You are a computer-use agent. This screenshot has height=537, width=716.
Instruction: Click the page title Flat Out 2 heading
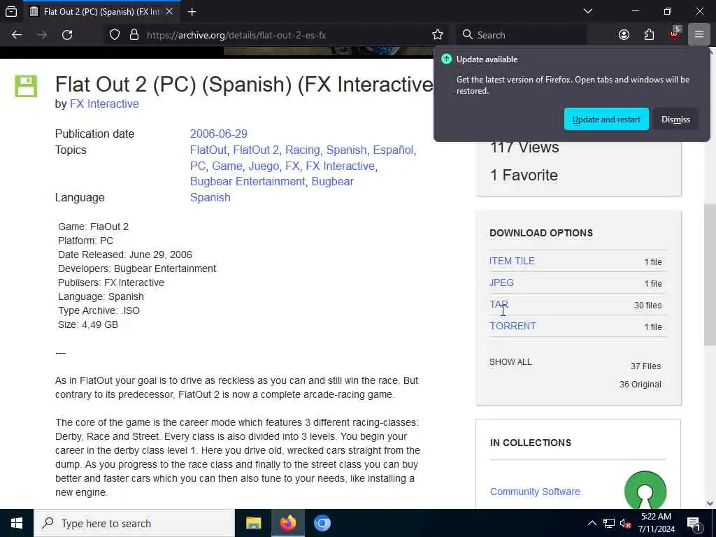(244, 85)
